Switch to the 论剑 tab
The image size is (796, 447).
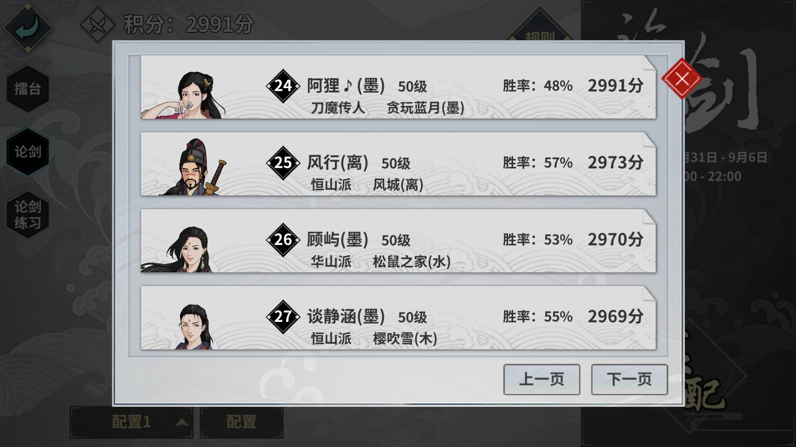pos(28,151)
